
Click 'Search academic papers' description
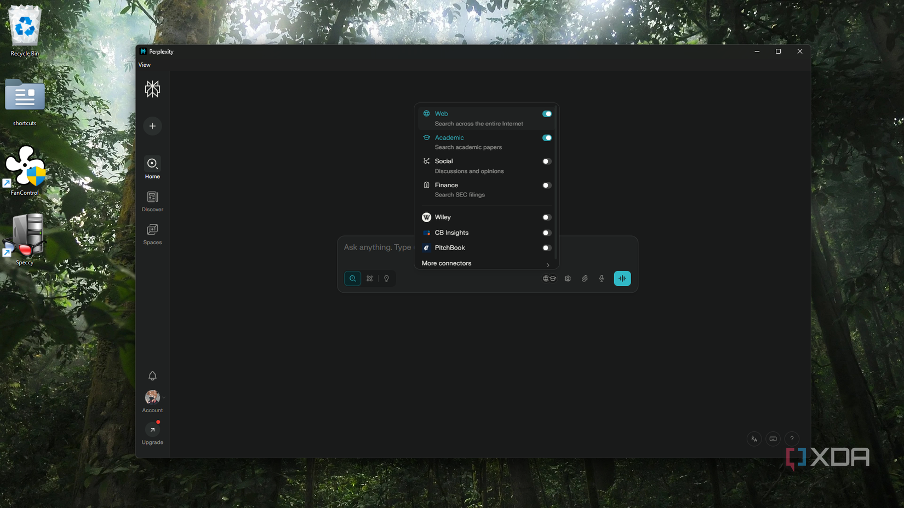(x=468, y=147)
